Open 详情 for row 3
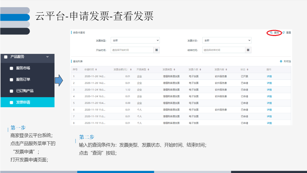The image size is (307, 173). (x=269, y=90)
